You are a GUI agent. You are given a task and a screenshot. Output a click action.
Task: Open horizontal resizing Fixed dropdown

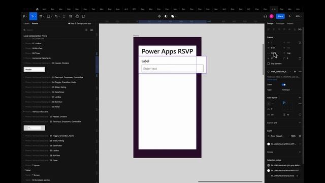tap(275, 53)
